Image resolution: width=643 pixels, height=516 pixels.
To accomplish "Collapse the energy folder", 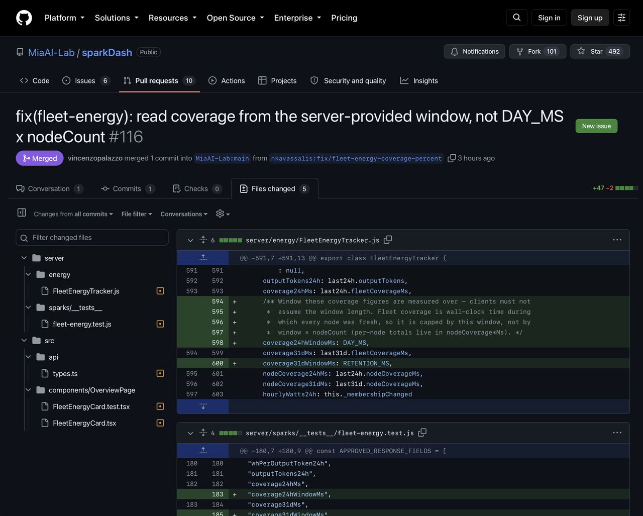I will pyautogui.click(x=28, y=275).
